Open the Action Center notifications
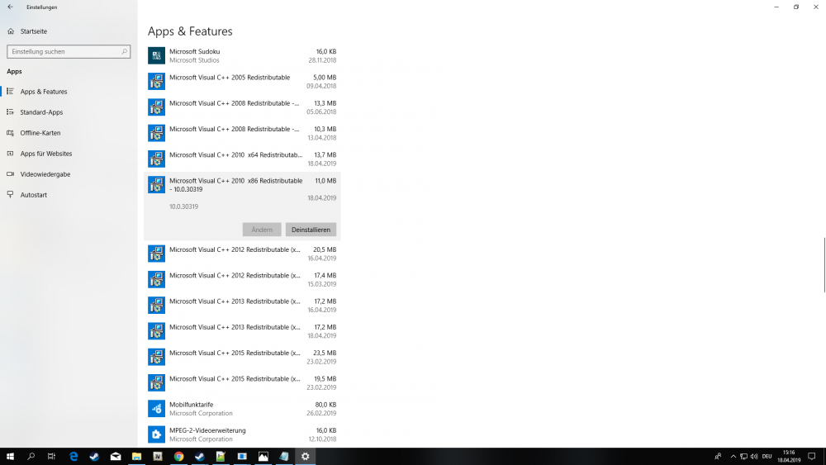The image size is (826, 465). [812, 457]
